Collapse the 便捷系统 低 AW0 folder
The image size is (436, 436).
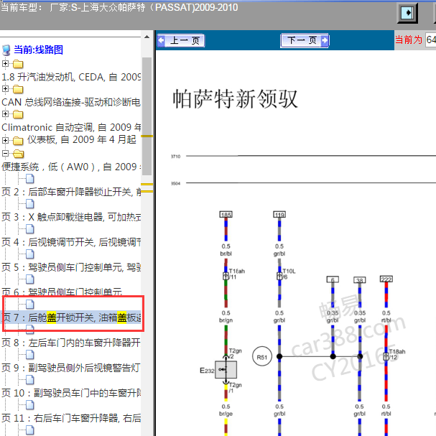pos(5,153)
